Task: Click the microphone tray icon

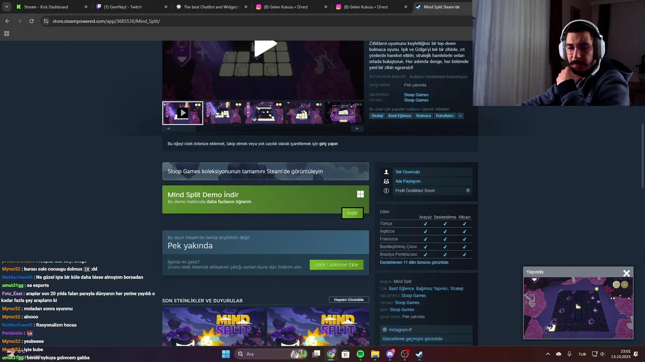Action: [x=569, y=354]
